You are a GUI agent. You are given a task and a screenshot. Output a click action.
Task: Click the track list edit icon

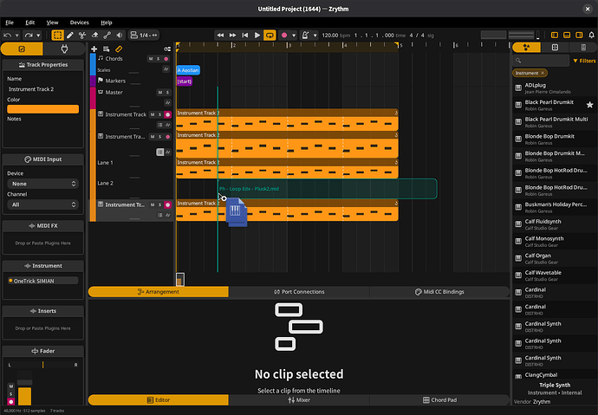pyautogui.click(x=107, y=49)
